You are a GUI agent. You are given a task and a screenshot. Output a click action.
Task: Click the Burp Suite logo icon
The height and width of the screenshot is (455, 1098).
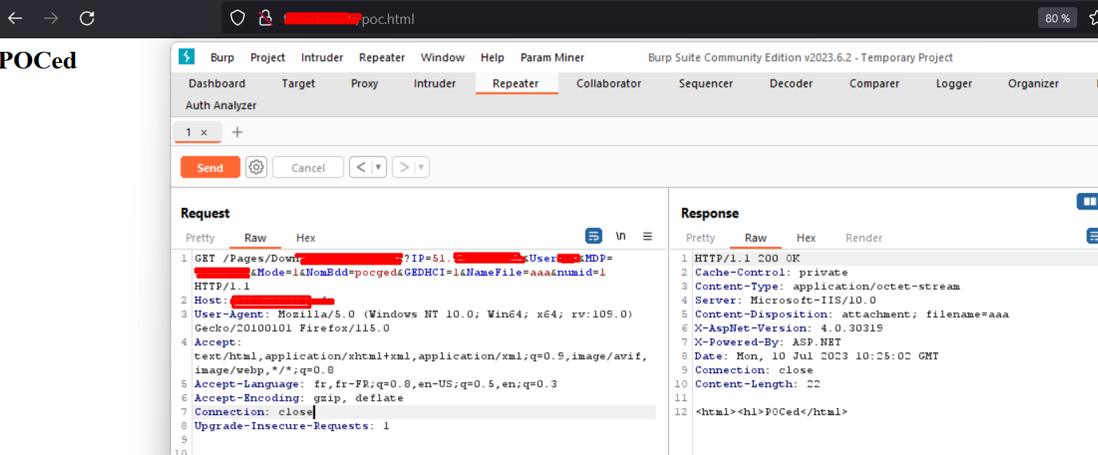point(187,57)
